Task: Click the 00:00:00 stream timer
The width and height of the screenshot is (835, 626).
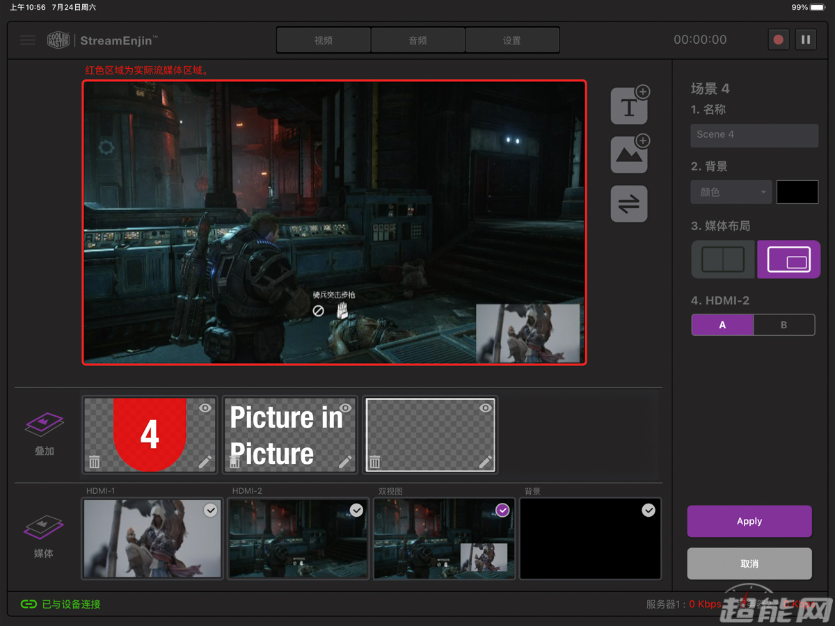Action: 700,40
